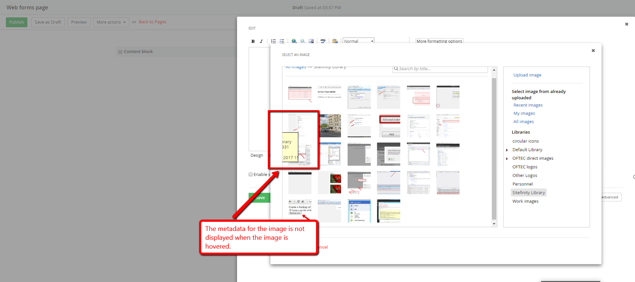Select the Sitefinity Library item

point(529,192)
